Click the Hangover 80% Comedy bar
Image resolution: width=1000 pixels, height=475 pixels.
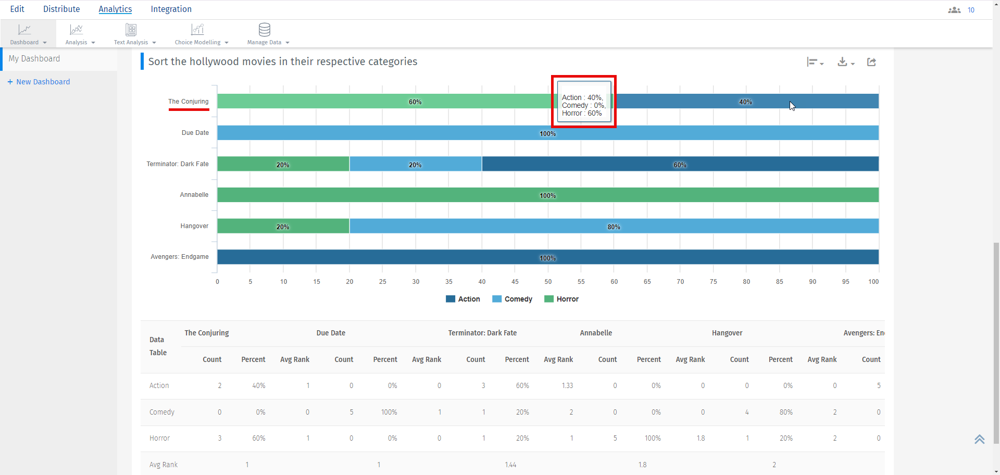click(614, 226)
